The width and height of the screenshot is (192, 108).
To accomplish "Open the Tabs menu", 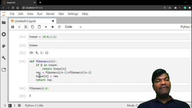I will pos(61,14).
